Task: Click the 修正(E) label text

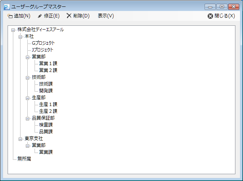Action: [x=52, y=16]
